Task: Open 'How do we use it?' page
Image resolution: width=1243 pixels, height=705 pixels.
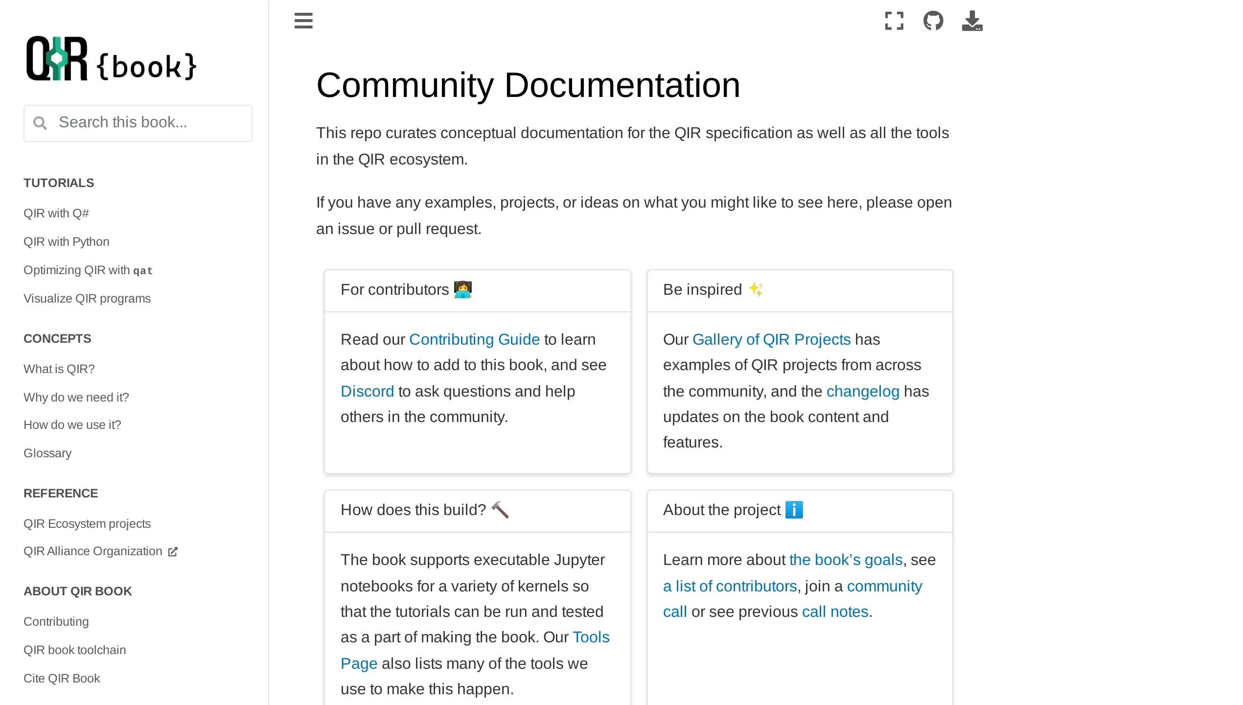Action: (x=72, y=425)
